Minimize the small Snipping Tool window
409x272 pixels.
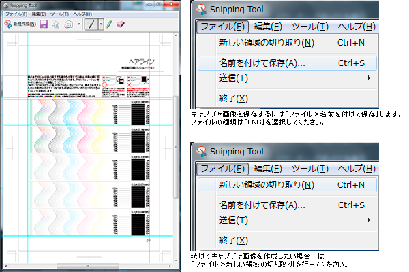click(x=150, y=5)
